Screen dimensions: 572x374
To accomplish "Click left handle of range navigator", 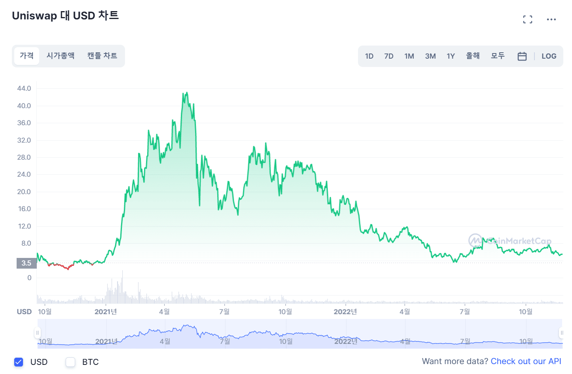I will [x=38, y=333].
